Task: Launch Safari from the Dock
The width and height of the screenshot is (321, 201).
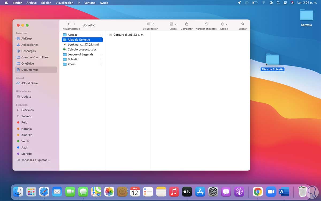Action: 44,192
